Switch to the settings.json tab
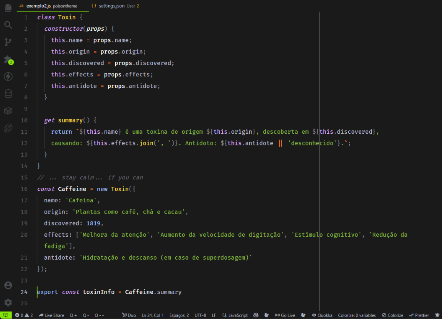Image resolution: width=442 pixels, height=319 pixels. tap(116, 6)
